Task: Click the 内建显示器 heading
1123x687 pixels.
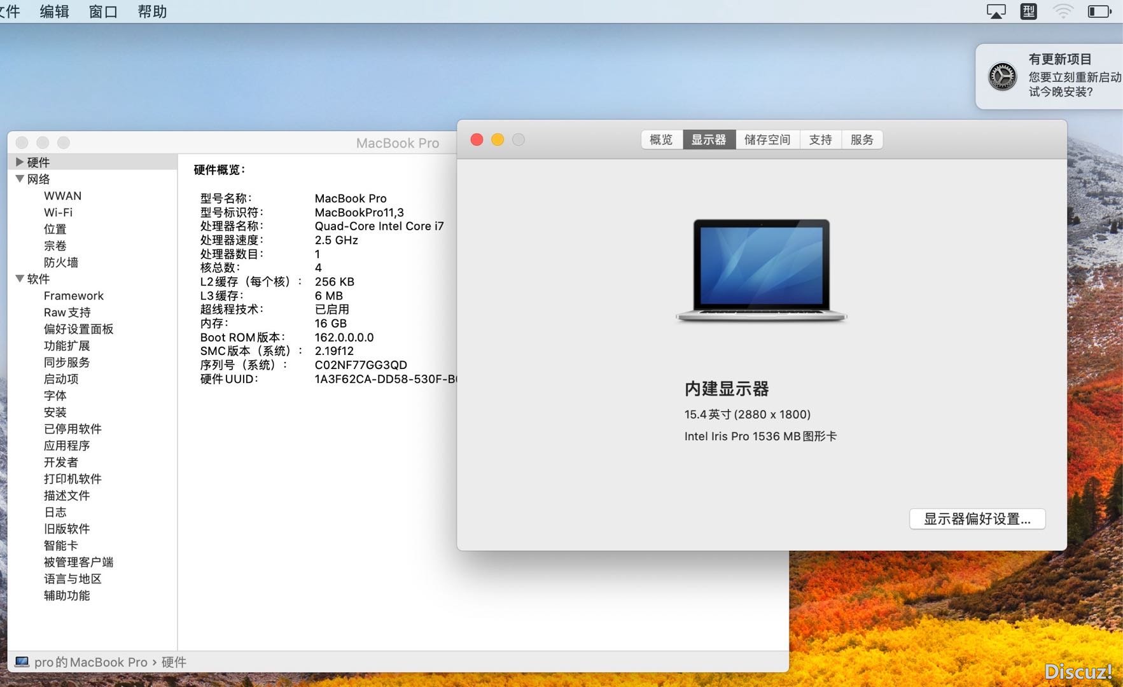Action: coord(727,389)
